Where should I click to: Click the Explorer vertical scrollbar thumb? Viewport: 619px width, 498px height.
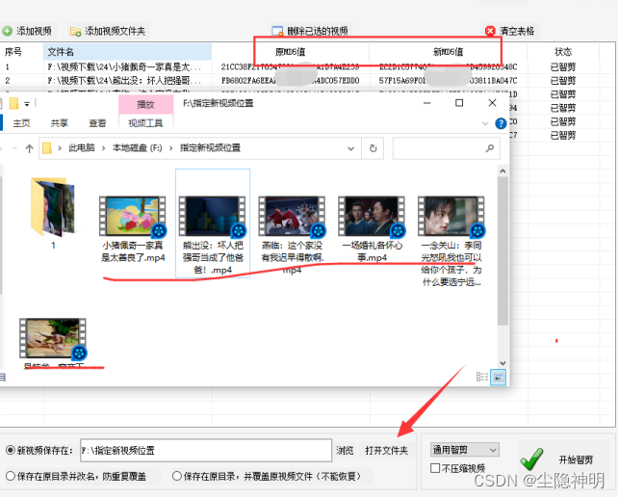[503, 250]
